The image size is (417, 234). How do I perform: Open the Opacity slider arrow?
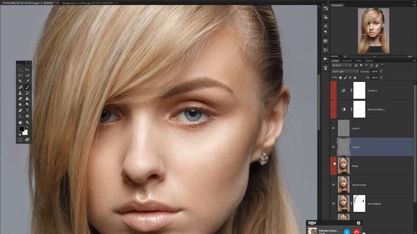point(381,71)
